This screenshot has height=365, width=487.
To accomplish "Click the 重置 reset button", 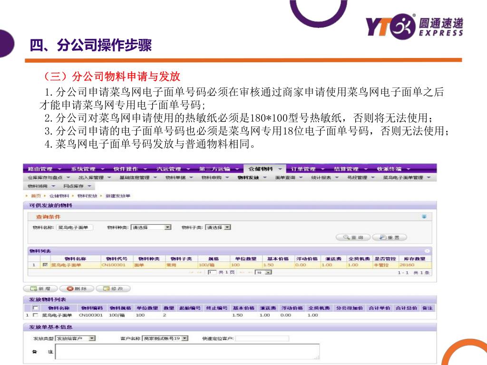I will tap(390, 238).
